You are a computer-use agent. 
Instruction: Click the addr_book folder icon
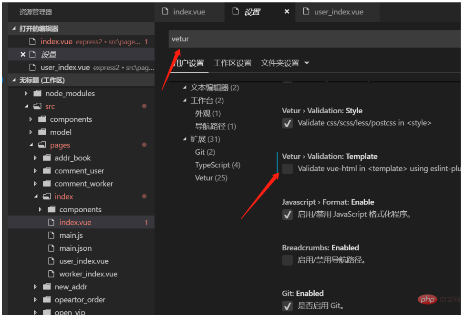point(47,157)
